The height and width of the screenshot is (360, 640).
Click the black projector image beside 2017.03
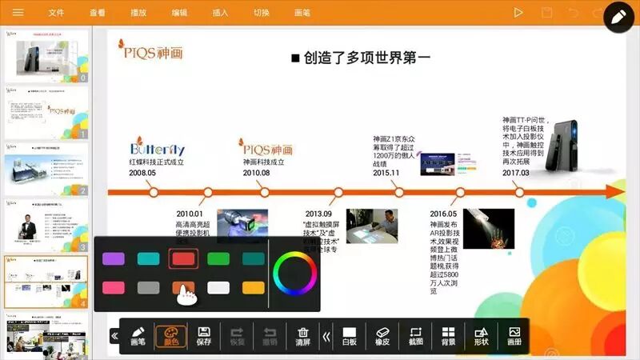[562, 146]
